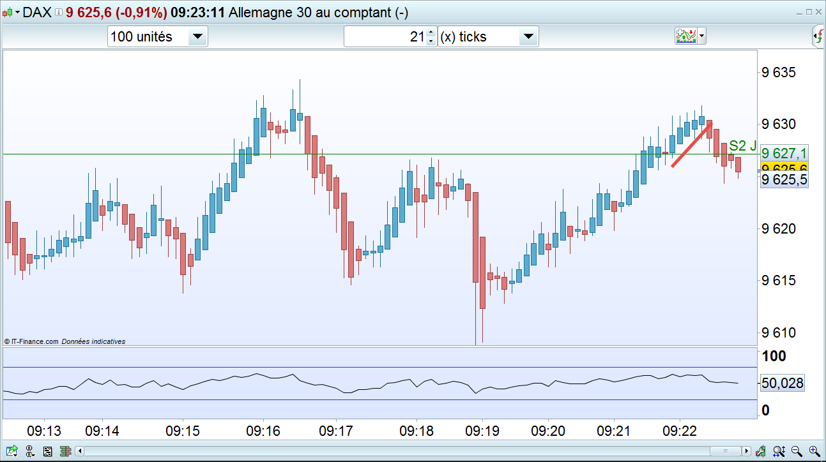Open the candlestick chart style menu

[11, 12]
